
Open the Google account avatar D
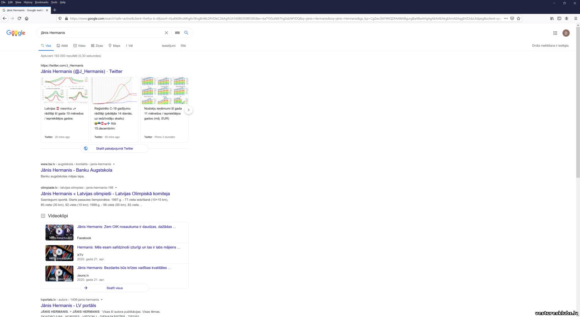pyautogui.click(x=566, y=33)
